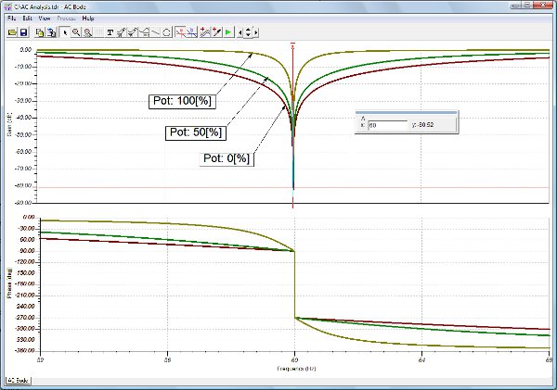Activate the zoom in magnifier tool
The image size is (557, 390).
pos(76,31)
